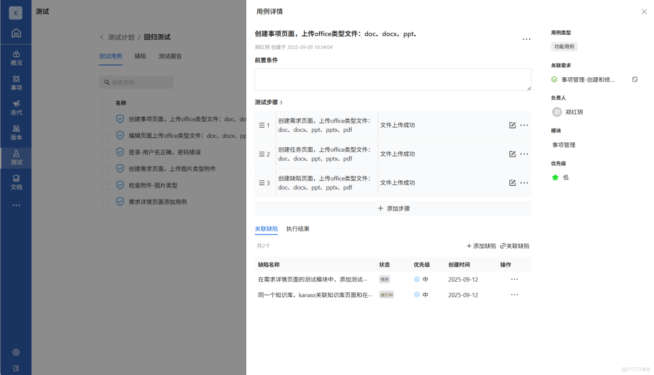Image resolution: width=654 pixels, height=375 pixels.
Task: Open the ellipsis menu for test step 2
Action: 524,154
